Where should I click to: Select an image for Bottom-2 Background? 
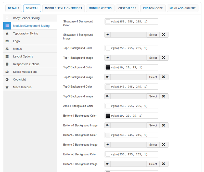153,145
